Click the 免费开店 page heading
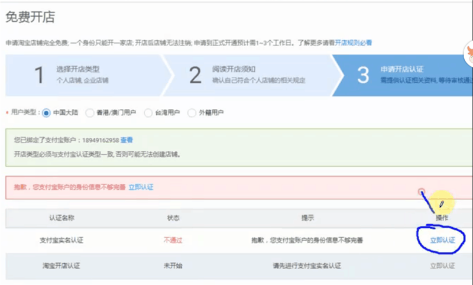This screenshot has height=285, width=473. click(x=30, y=17)
